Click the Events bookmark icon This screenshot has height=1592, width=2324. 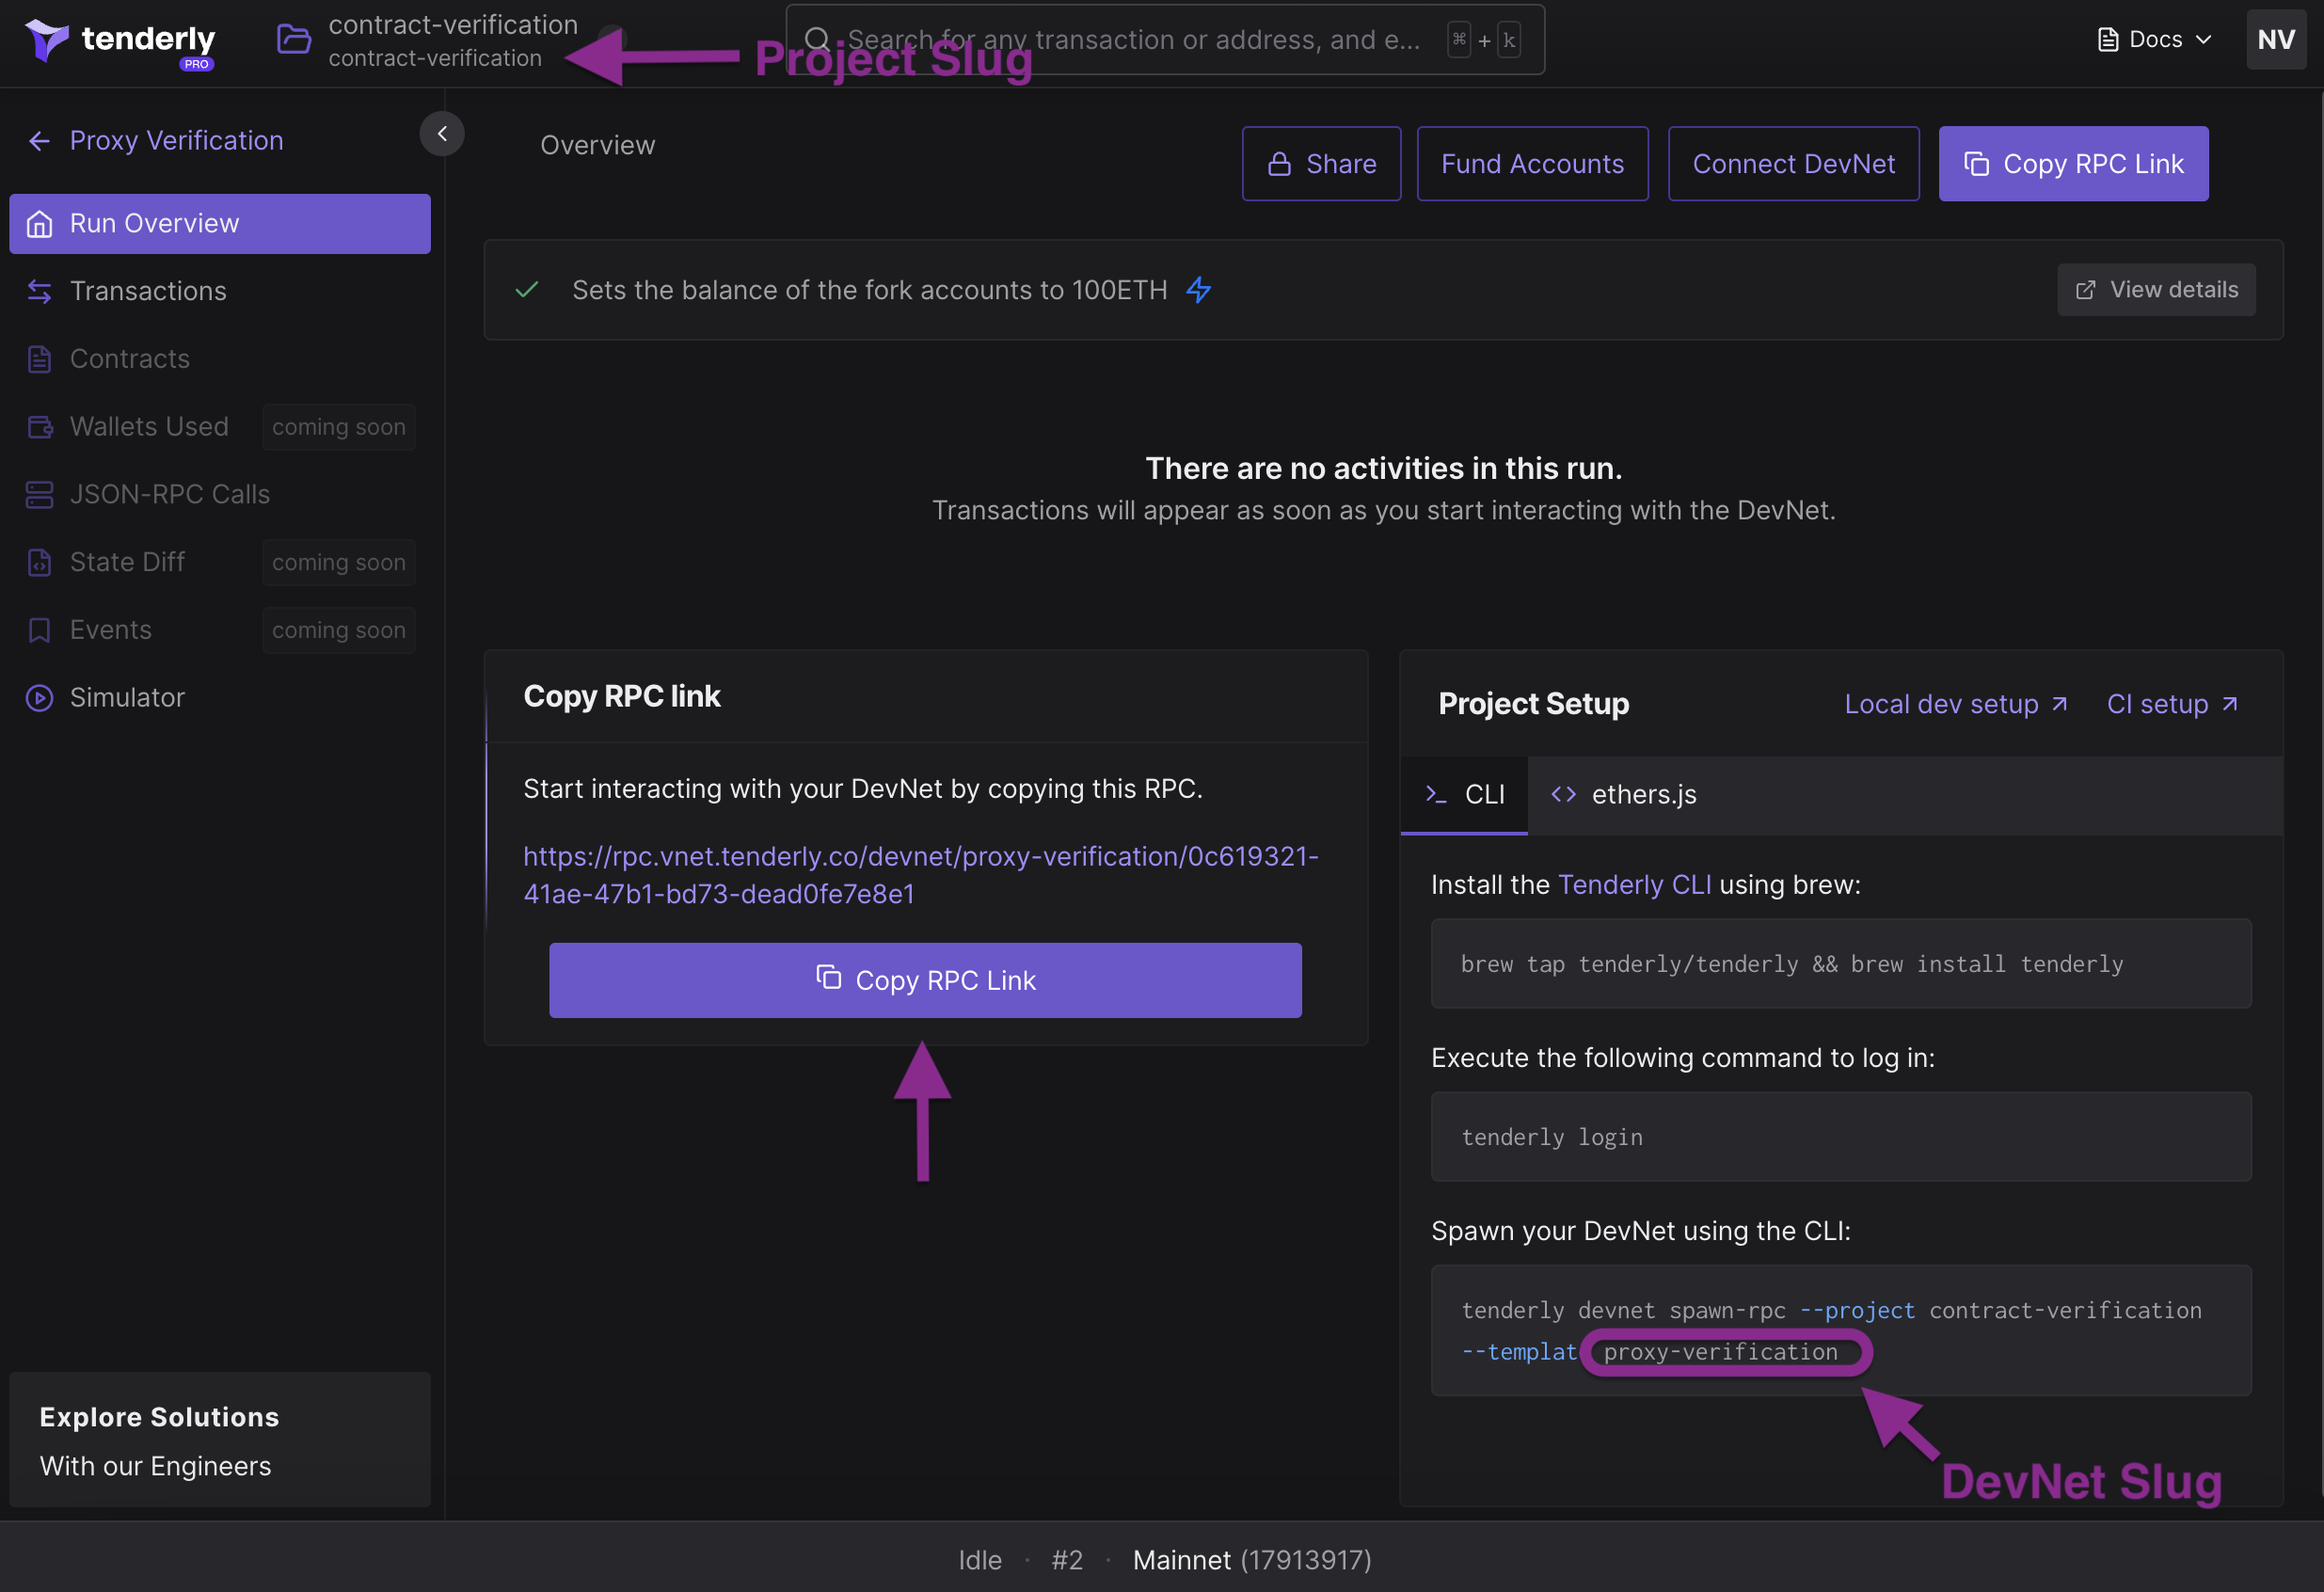click(x=39, y=630)
